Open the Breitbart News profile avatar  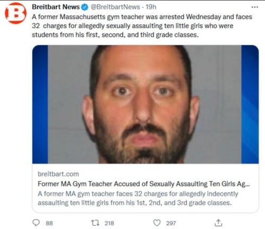pyautogui.click(x=15, y=13)
